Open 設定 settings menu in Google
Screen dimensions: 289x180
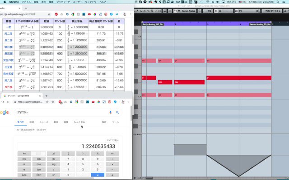click(x=104, y=122)
